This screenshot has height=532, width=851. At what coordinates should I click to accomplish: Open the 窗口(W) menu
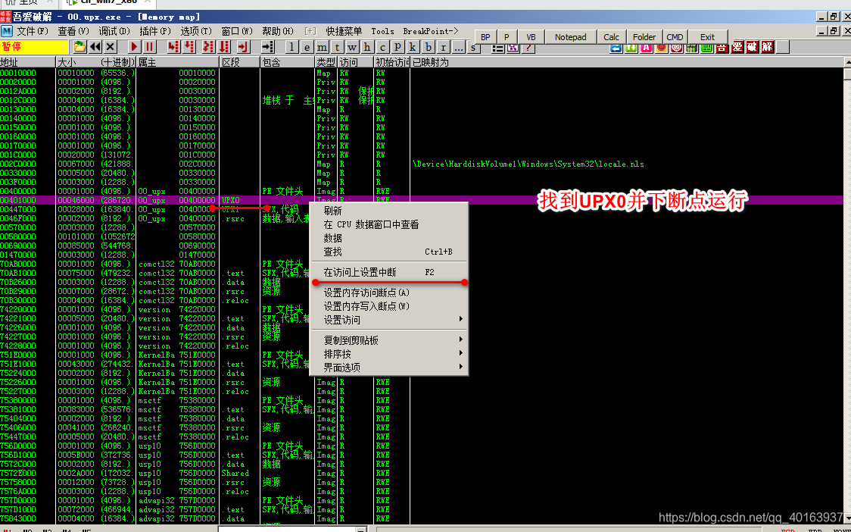(237, 31)
